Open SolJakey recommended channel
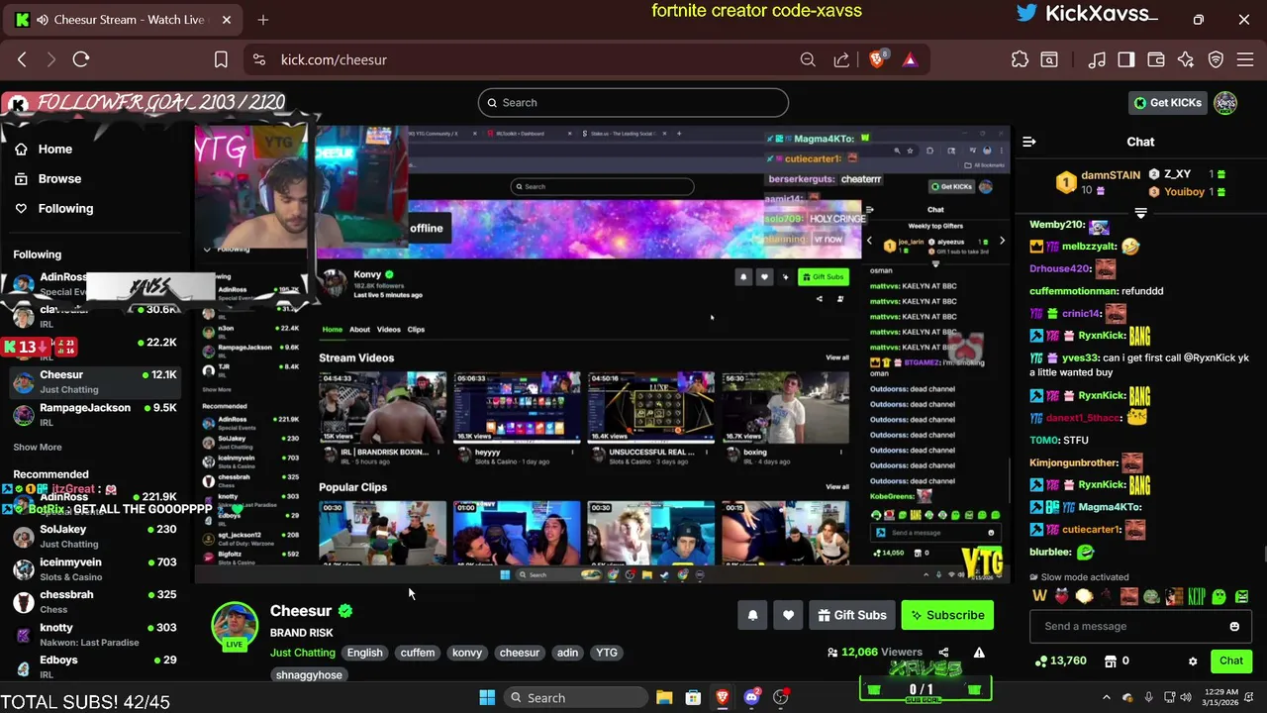 pyautogui.click(x=94, y=536)
